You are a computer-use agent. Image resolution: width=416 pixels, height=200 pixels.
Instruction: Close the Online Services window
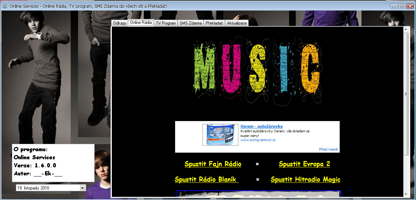pyautogui.click(x=410, y=6)
